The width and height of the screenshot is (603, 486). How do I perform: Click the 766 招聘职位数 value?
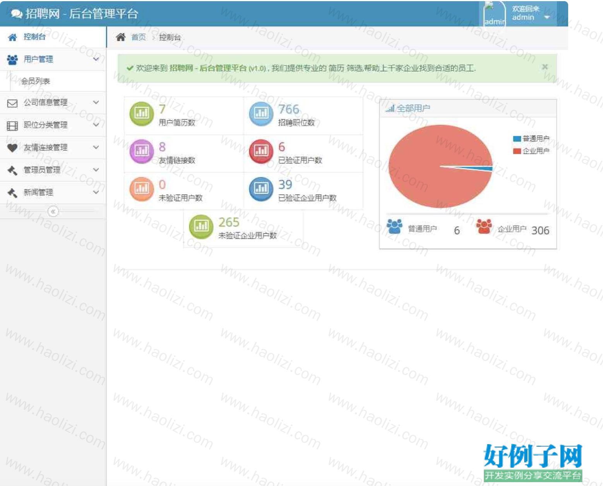click(289, 109)
